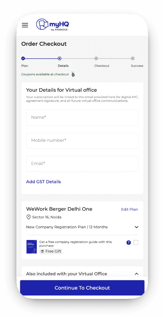The height and width of the screenshot is (317, 163).
Task: Go to the Success step
Action: tap(137, 66)
